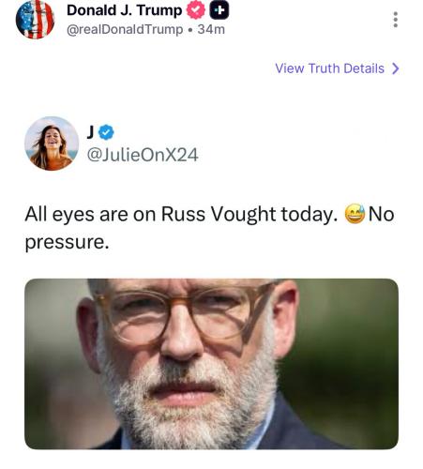Open the three-dot more options menu

tap(396, 20)
